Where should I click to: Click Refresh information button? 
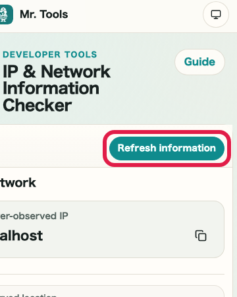[x=167, y=148]
